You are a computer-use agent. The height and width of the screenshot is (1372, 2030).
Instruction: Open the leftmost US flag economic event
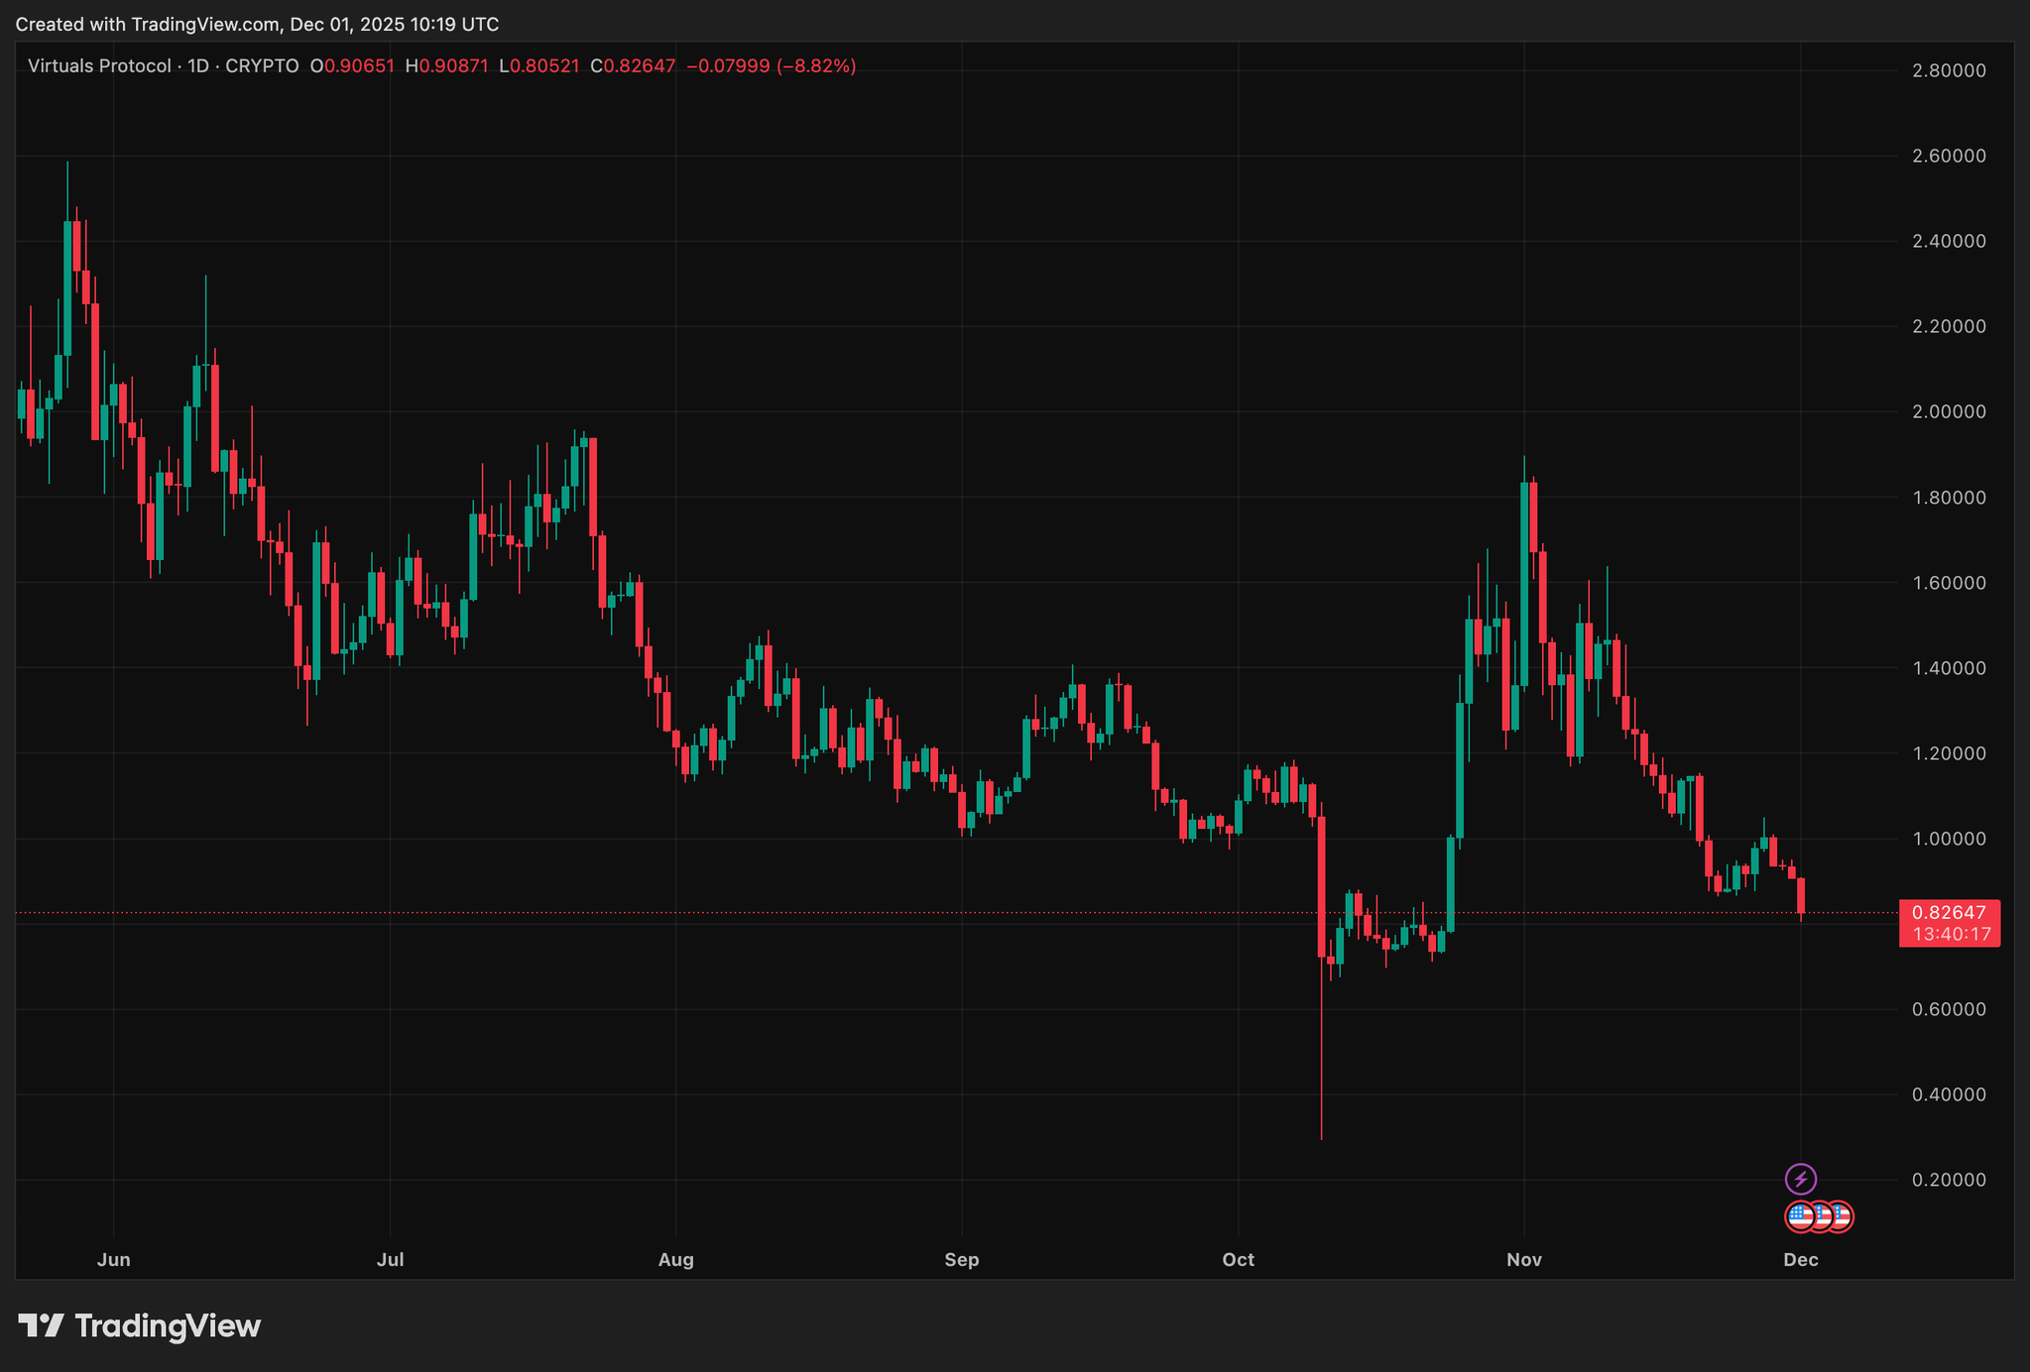tap(1799, 1216)
